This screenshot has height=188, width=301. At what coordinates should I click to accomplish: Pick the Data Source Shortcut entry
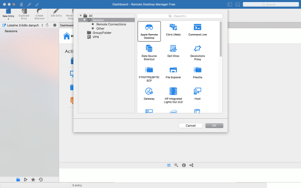149,53
